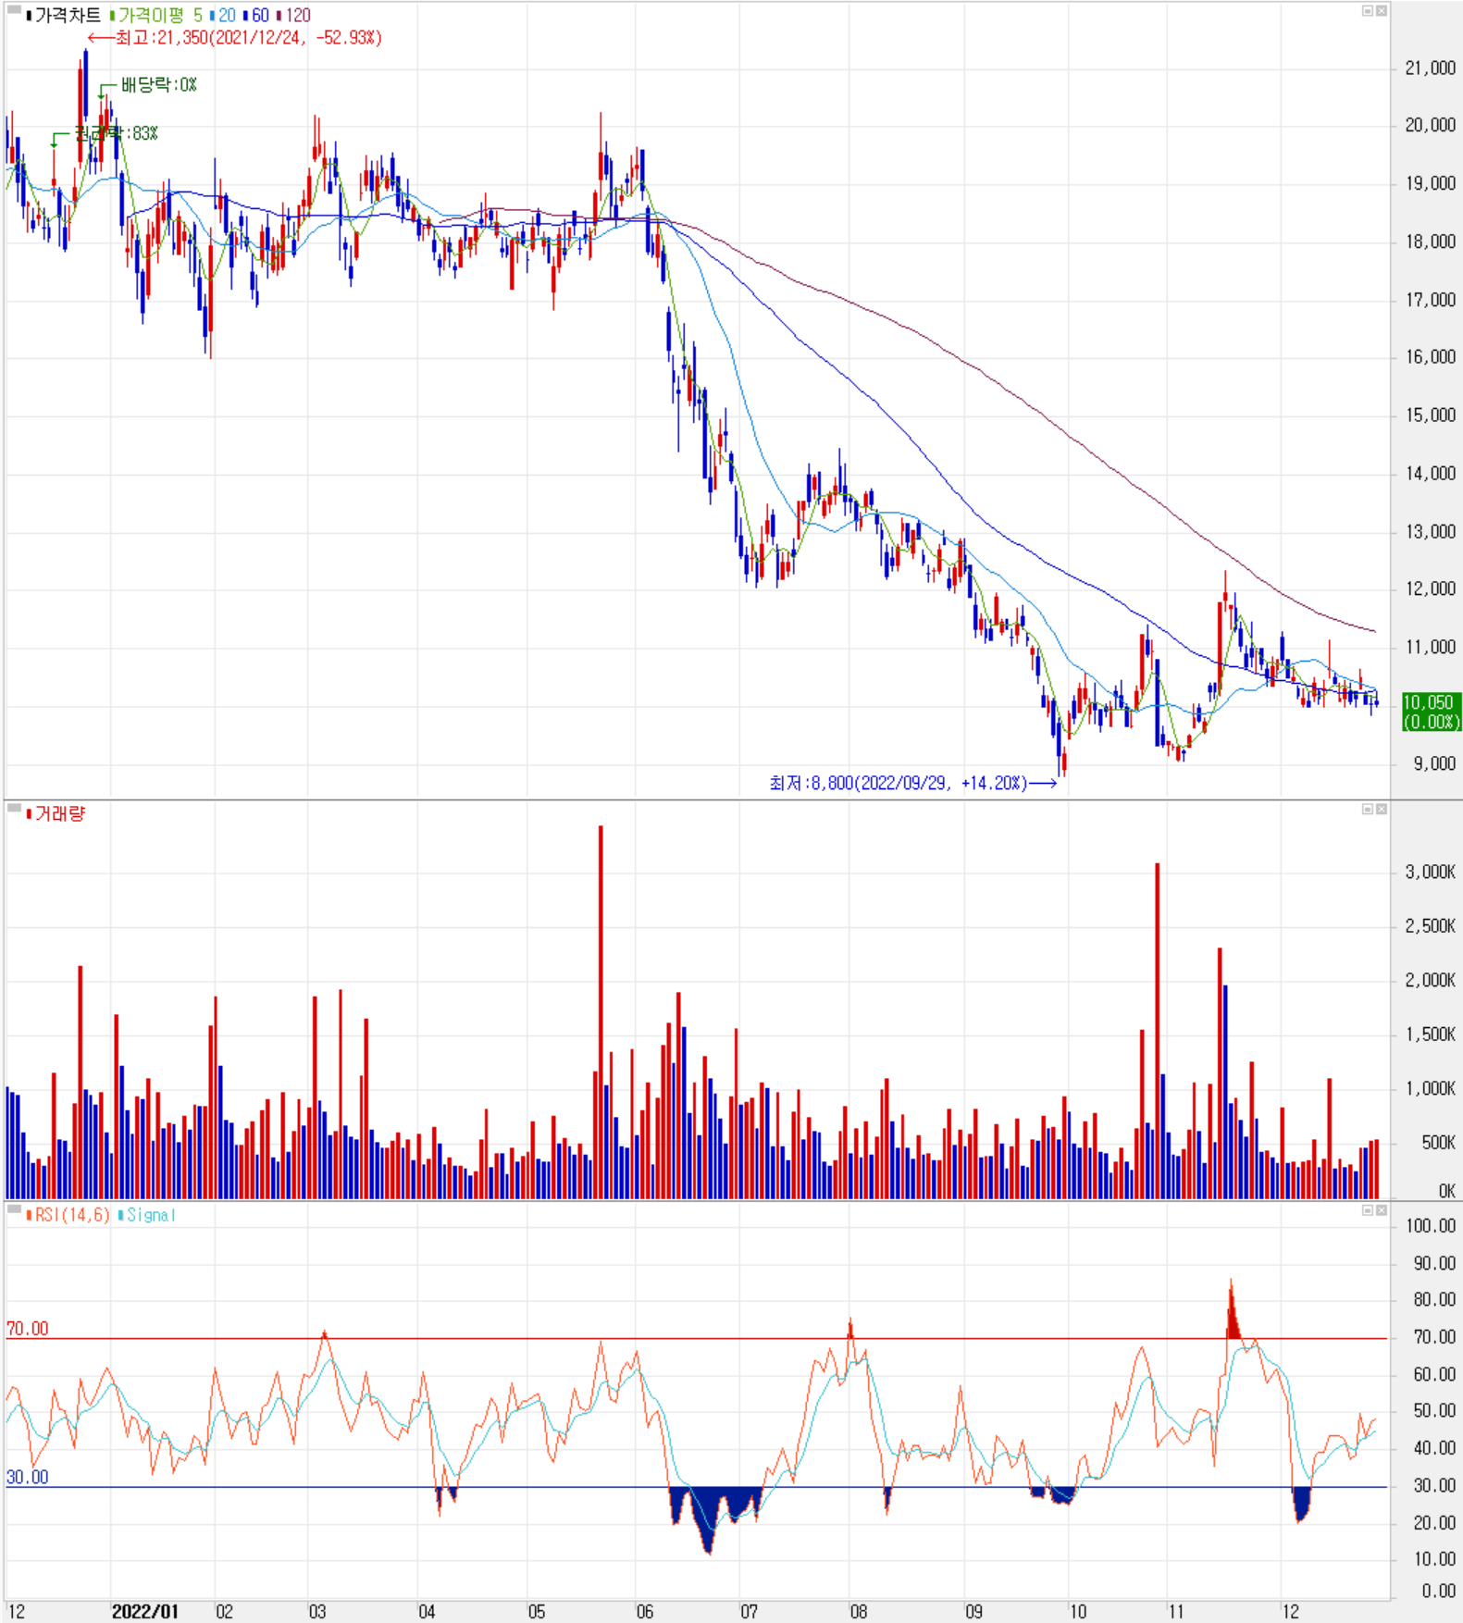The width and height of the screenshot is (1463, 1623).
Task: Click the 50.00 RSI axis label
Action: click(1434, 1410)
